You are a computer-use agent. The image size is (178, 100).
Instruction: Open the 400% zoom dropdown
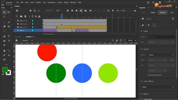click(x=135, y=41)
